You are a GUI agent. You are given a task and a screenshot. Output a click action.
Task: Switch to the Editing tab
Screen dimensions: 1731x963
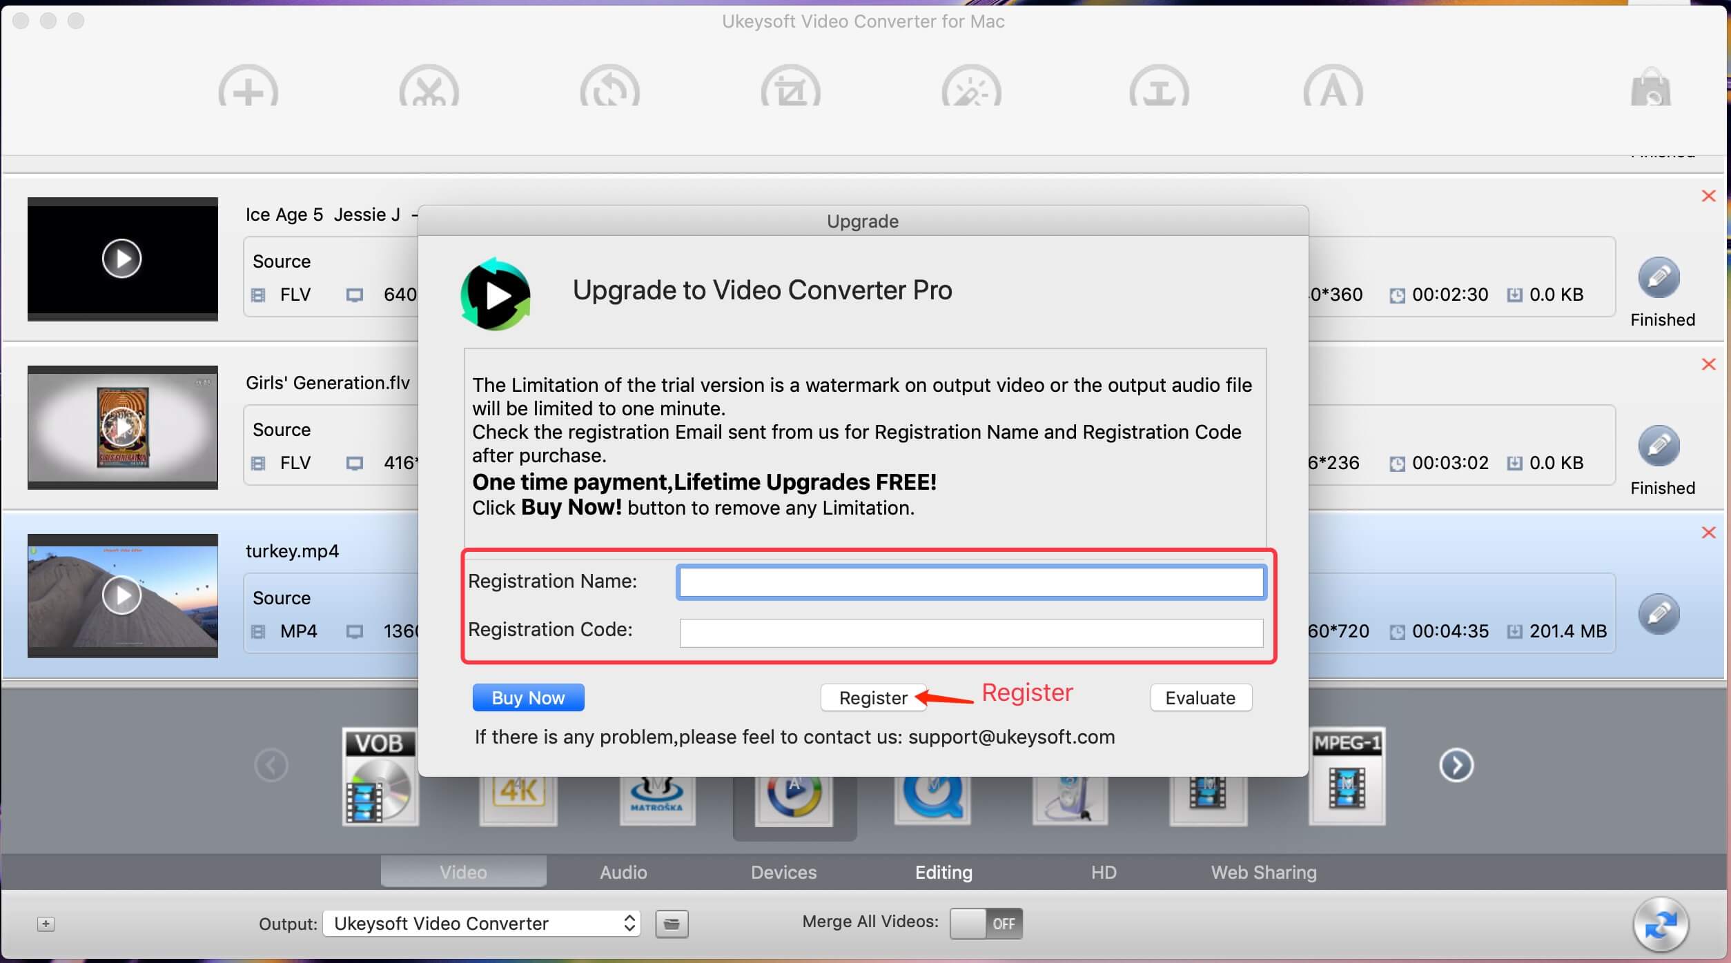tap(943, 872)
